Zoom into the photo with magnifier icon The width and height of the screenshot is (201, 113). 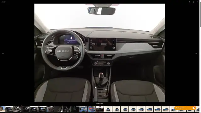(x=189, y=2)
